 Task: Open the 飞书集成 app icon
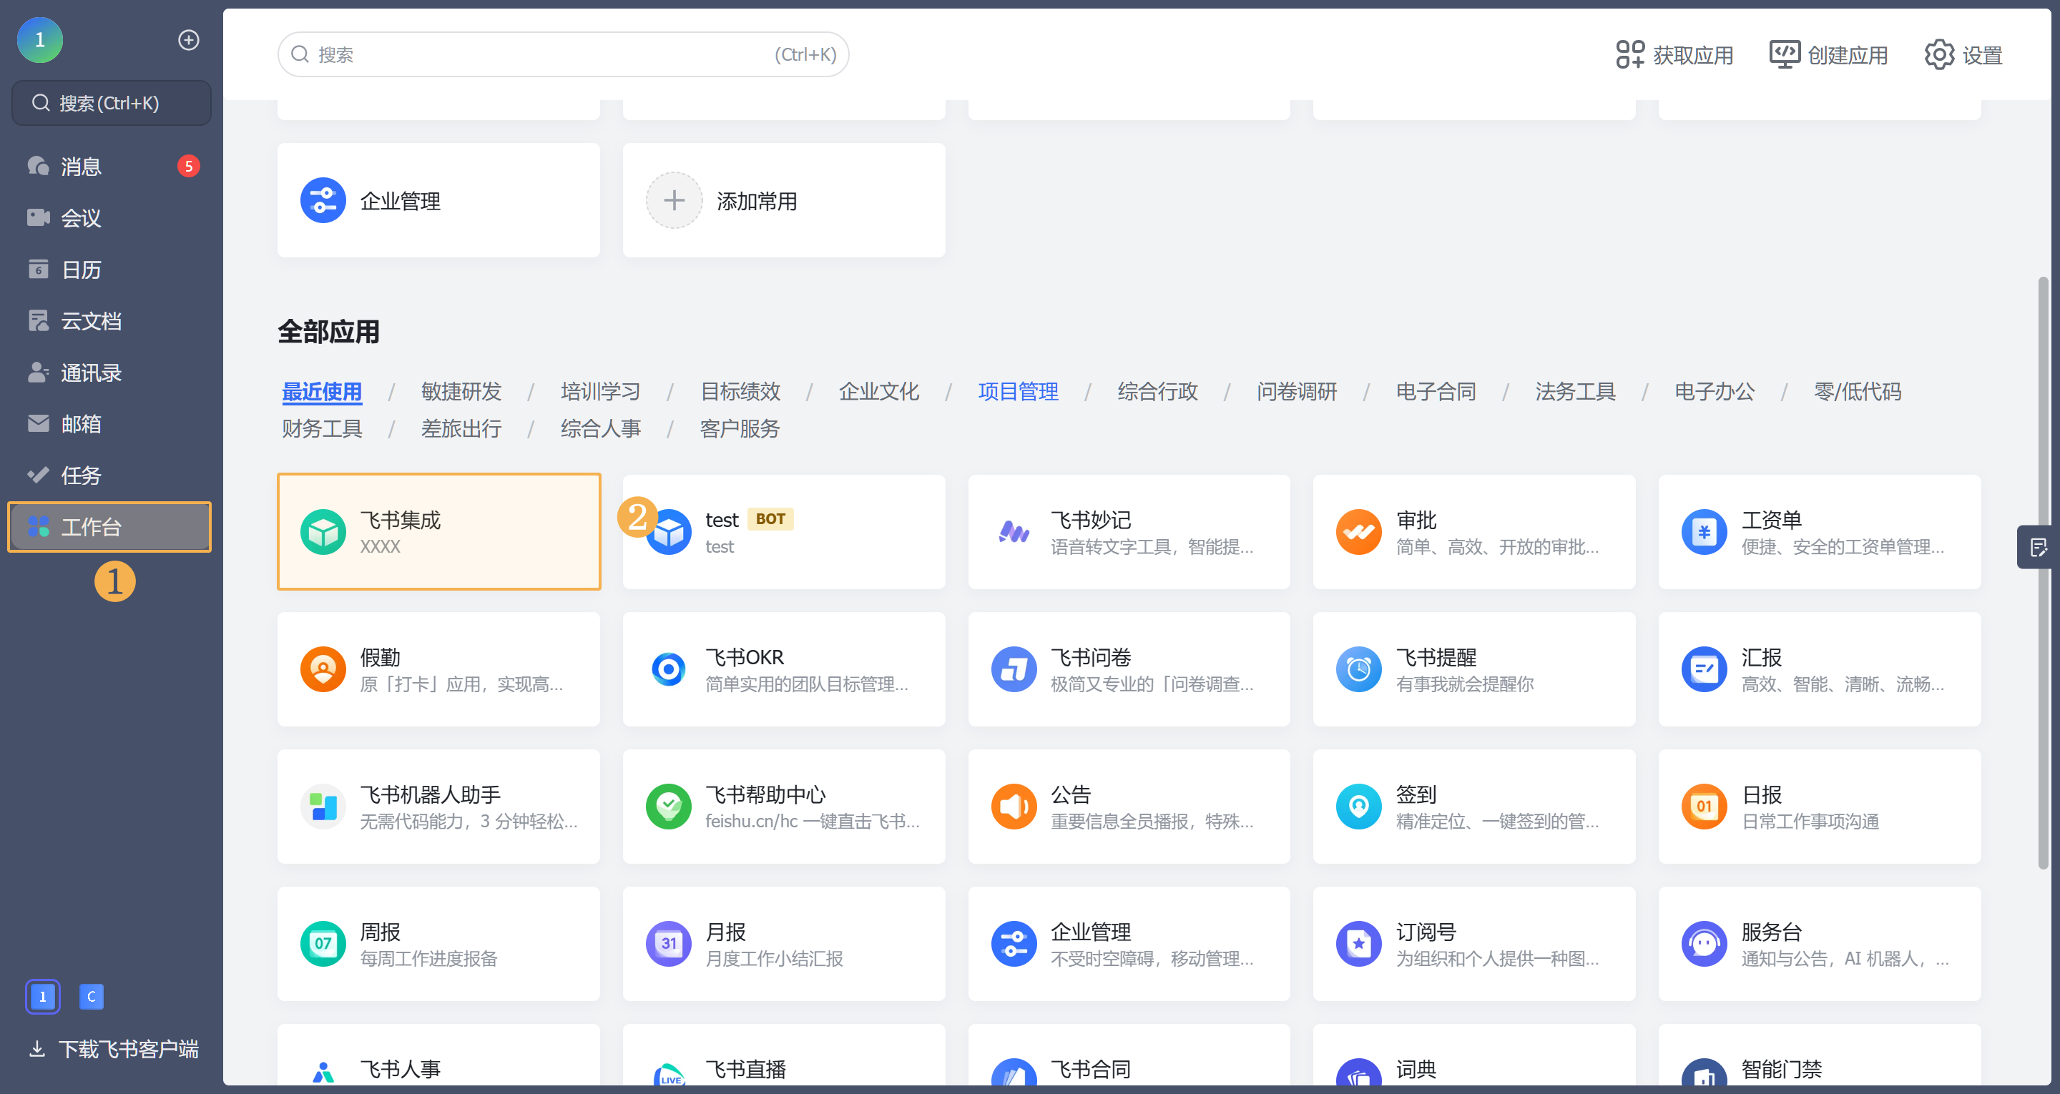(323, 532)
